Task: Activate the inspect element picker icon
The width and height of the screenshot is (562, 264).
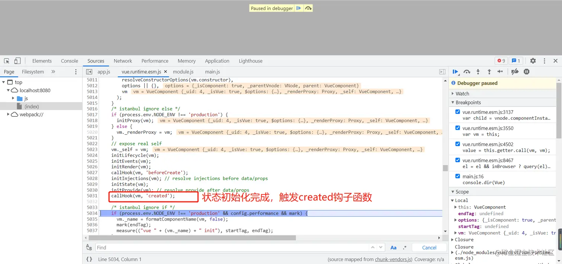Action: tap(7, 61)
